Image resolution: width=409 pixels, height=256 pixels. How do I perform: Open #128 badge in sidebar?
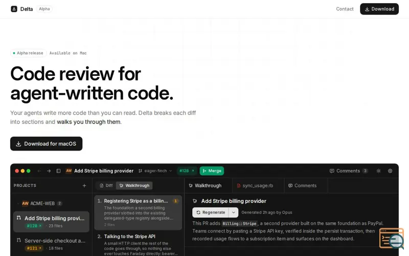(34, 226)
